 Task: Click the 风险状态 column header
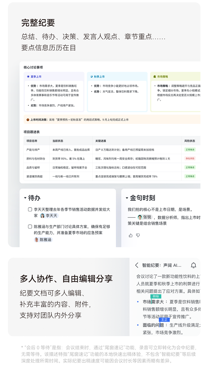pyautogui.click(x=190, y=141)
